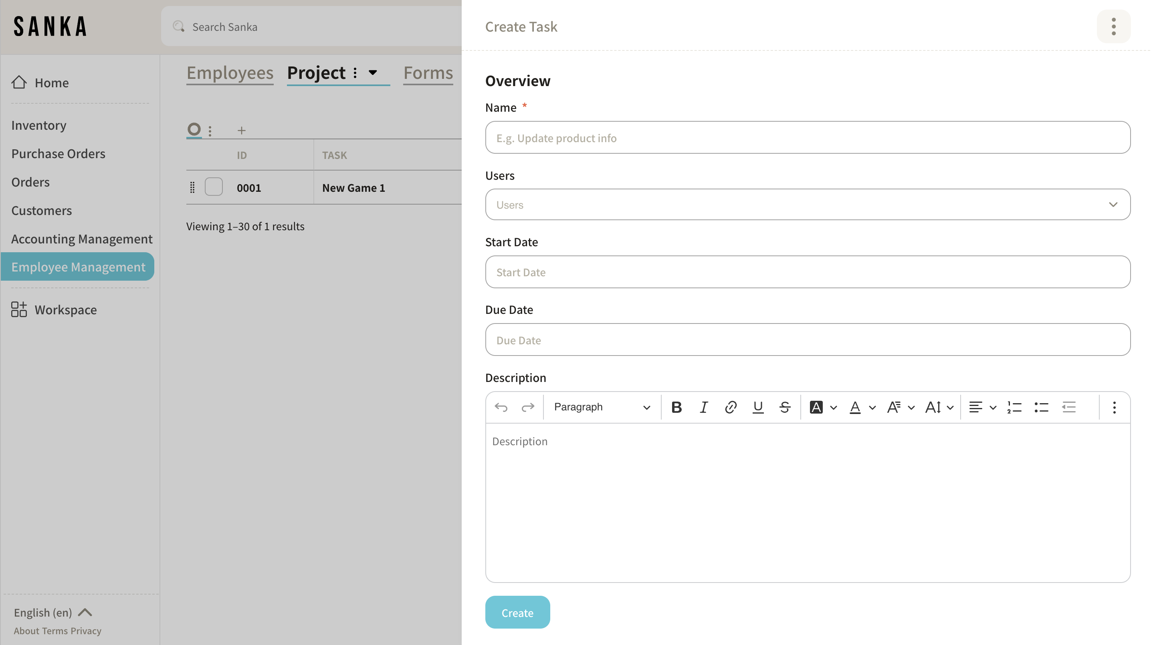Screen dimensions: 1151x645
Task: Insert a numbered list
Action: point(1014,407)
